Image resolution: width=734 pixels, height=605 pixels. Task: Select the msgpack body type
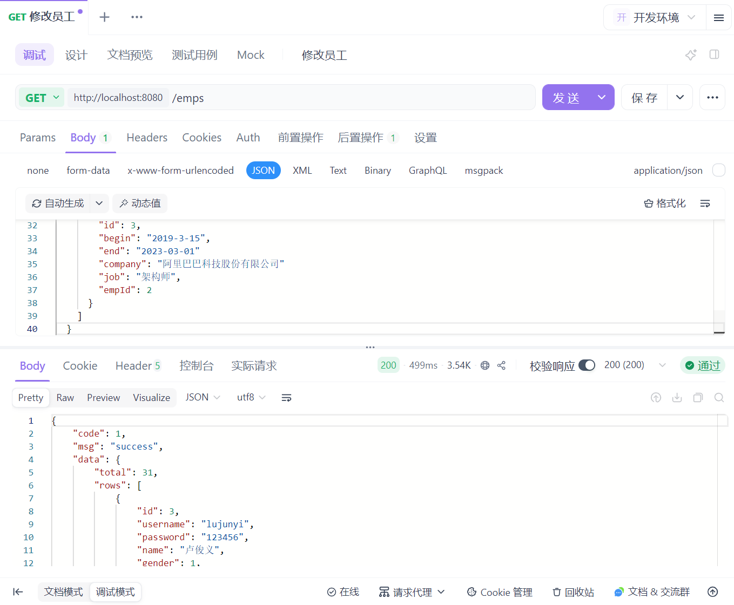click(x=484, y=171)
